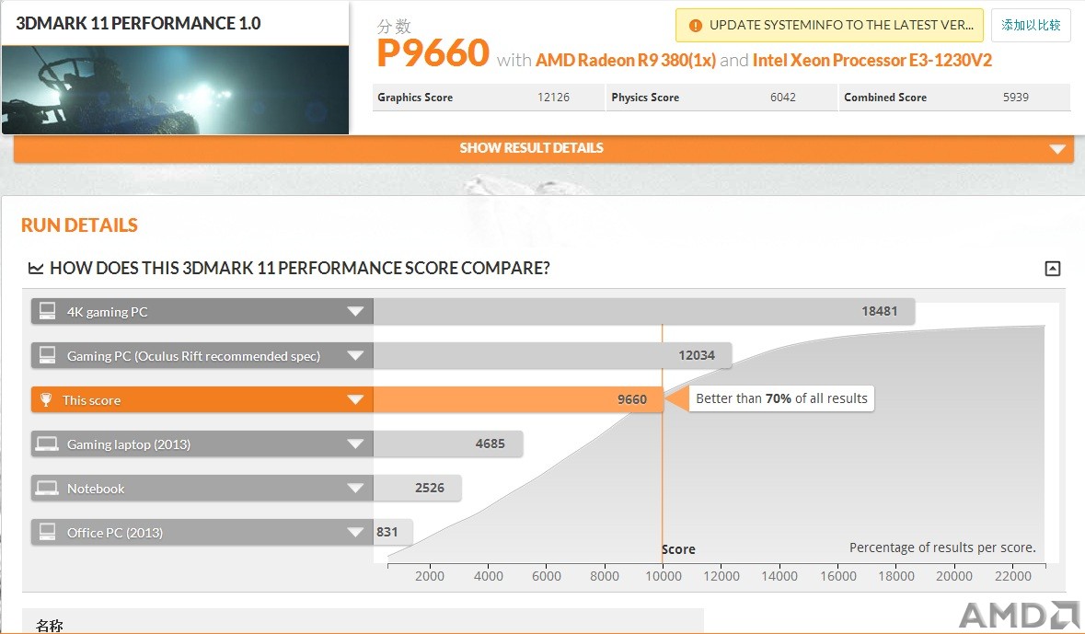Click the orange This score bar 9660

pos(518,399)
